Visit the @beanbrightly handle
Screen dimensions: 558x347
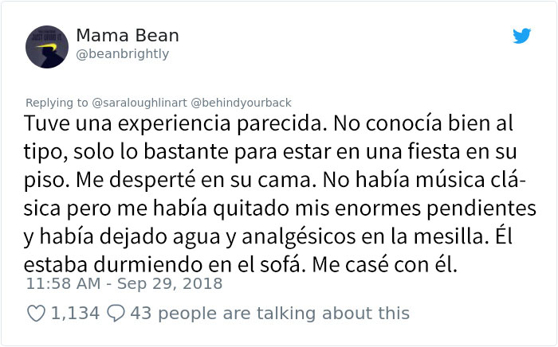coord(123,54)
